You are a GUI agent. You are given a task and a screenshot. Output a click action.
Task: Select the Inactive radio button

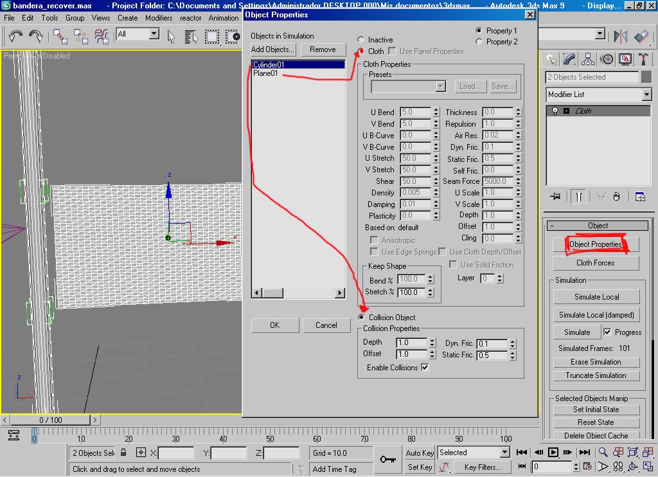[360, 39]
